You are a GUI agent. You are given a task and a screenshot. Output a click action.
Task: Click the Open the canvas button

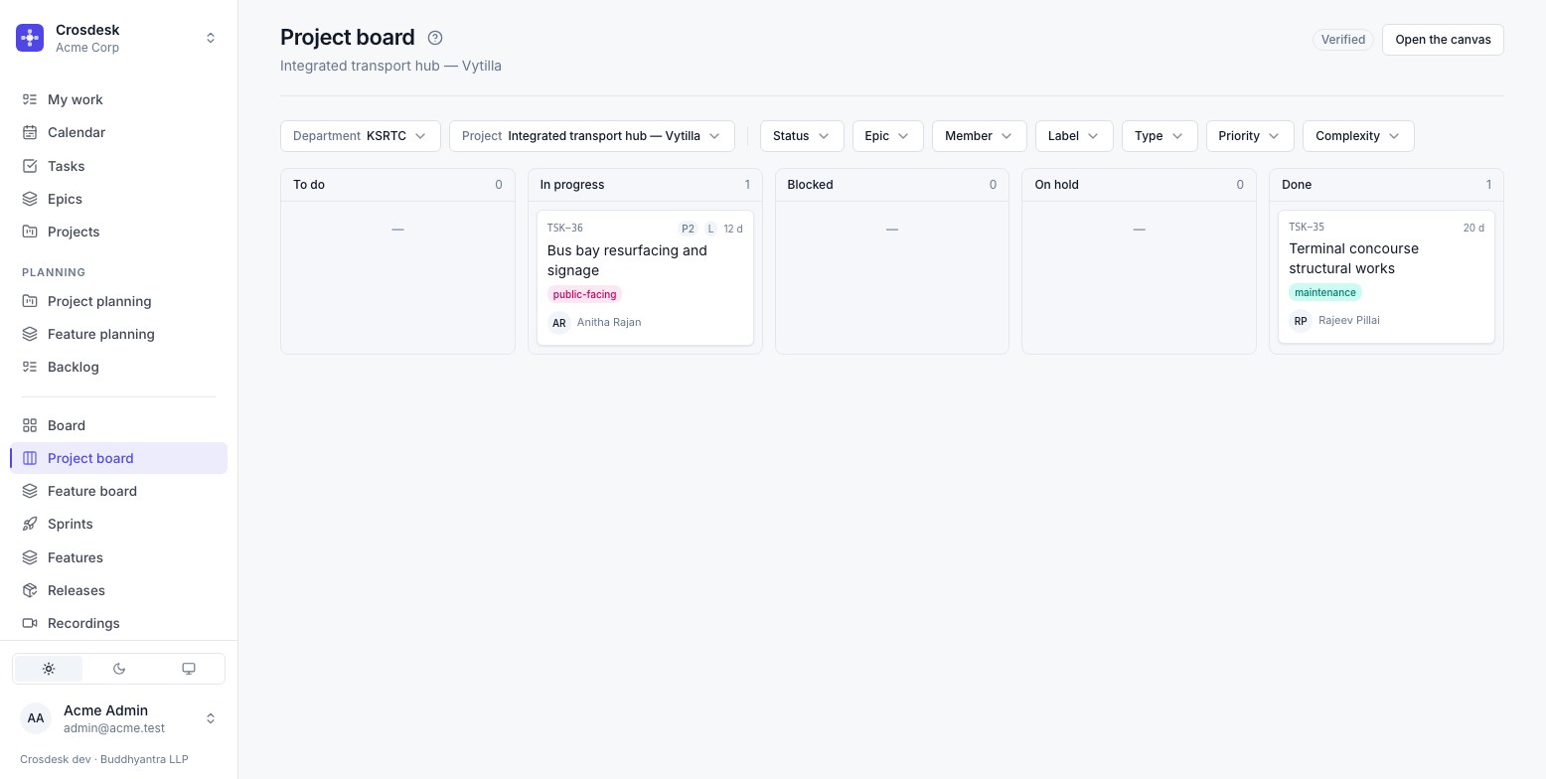[1443, 40]
